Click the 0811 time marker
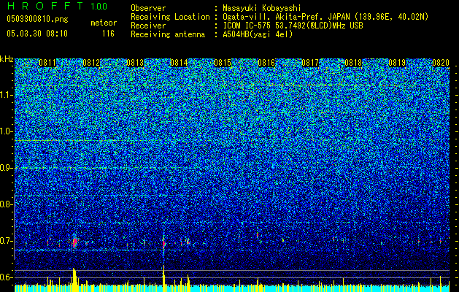 pyautogui.click(x=47, y=63)
